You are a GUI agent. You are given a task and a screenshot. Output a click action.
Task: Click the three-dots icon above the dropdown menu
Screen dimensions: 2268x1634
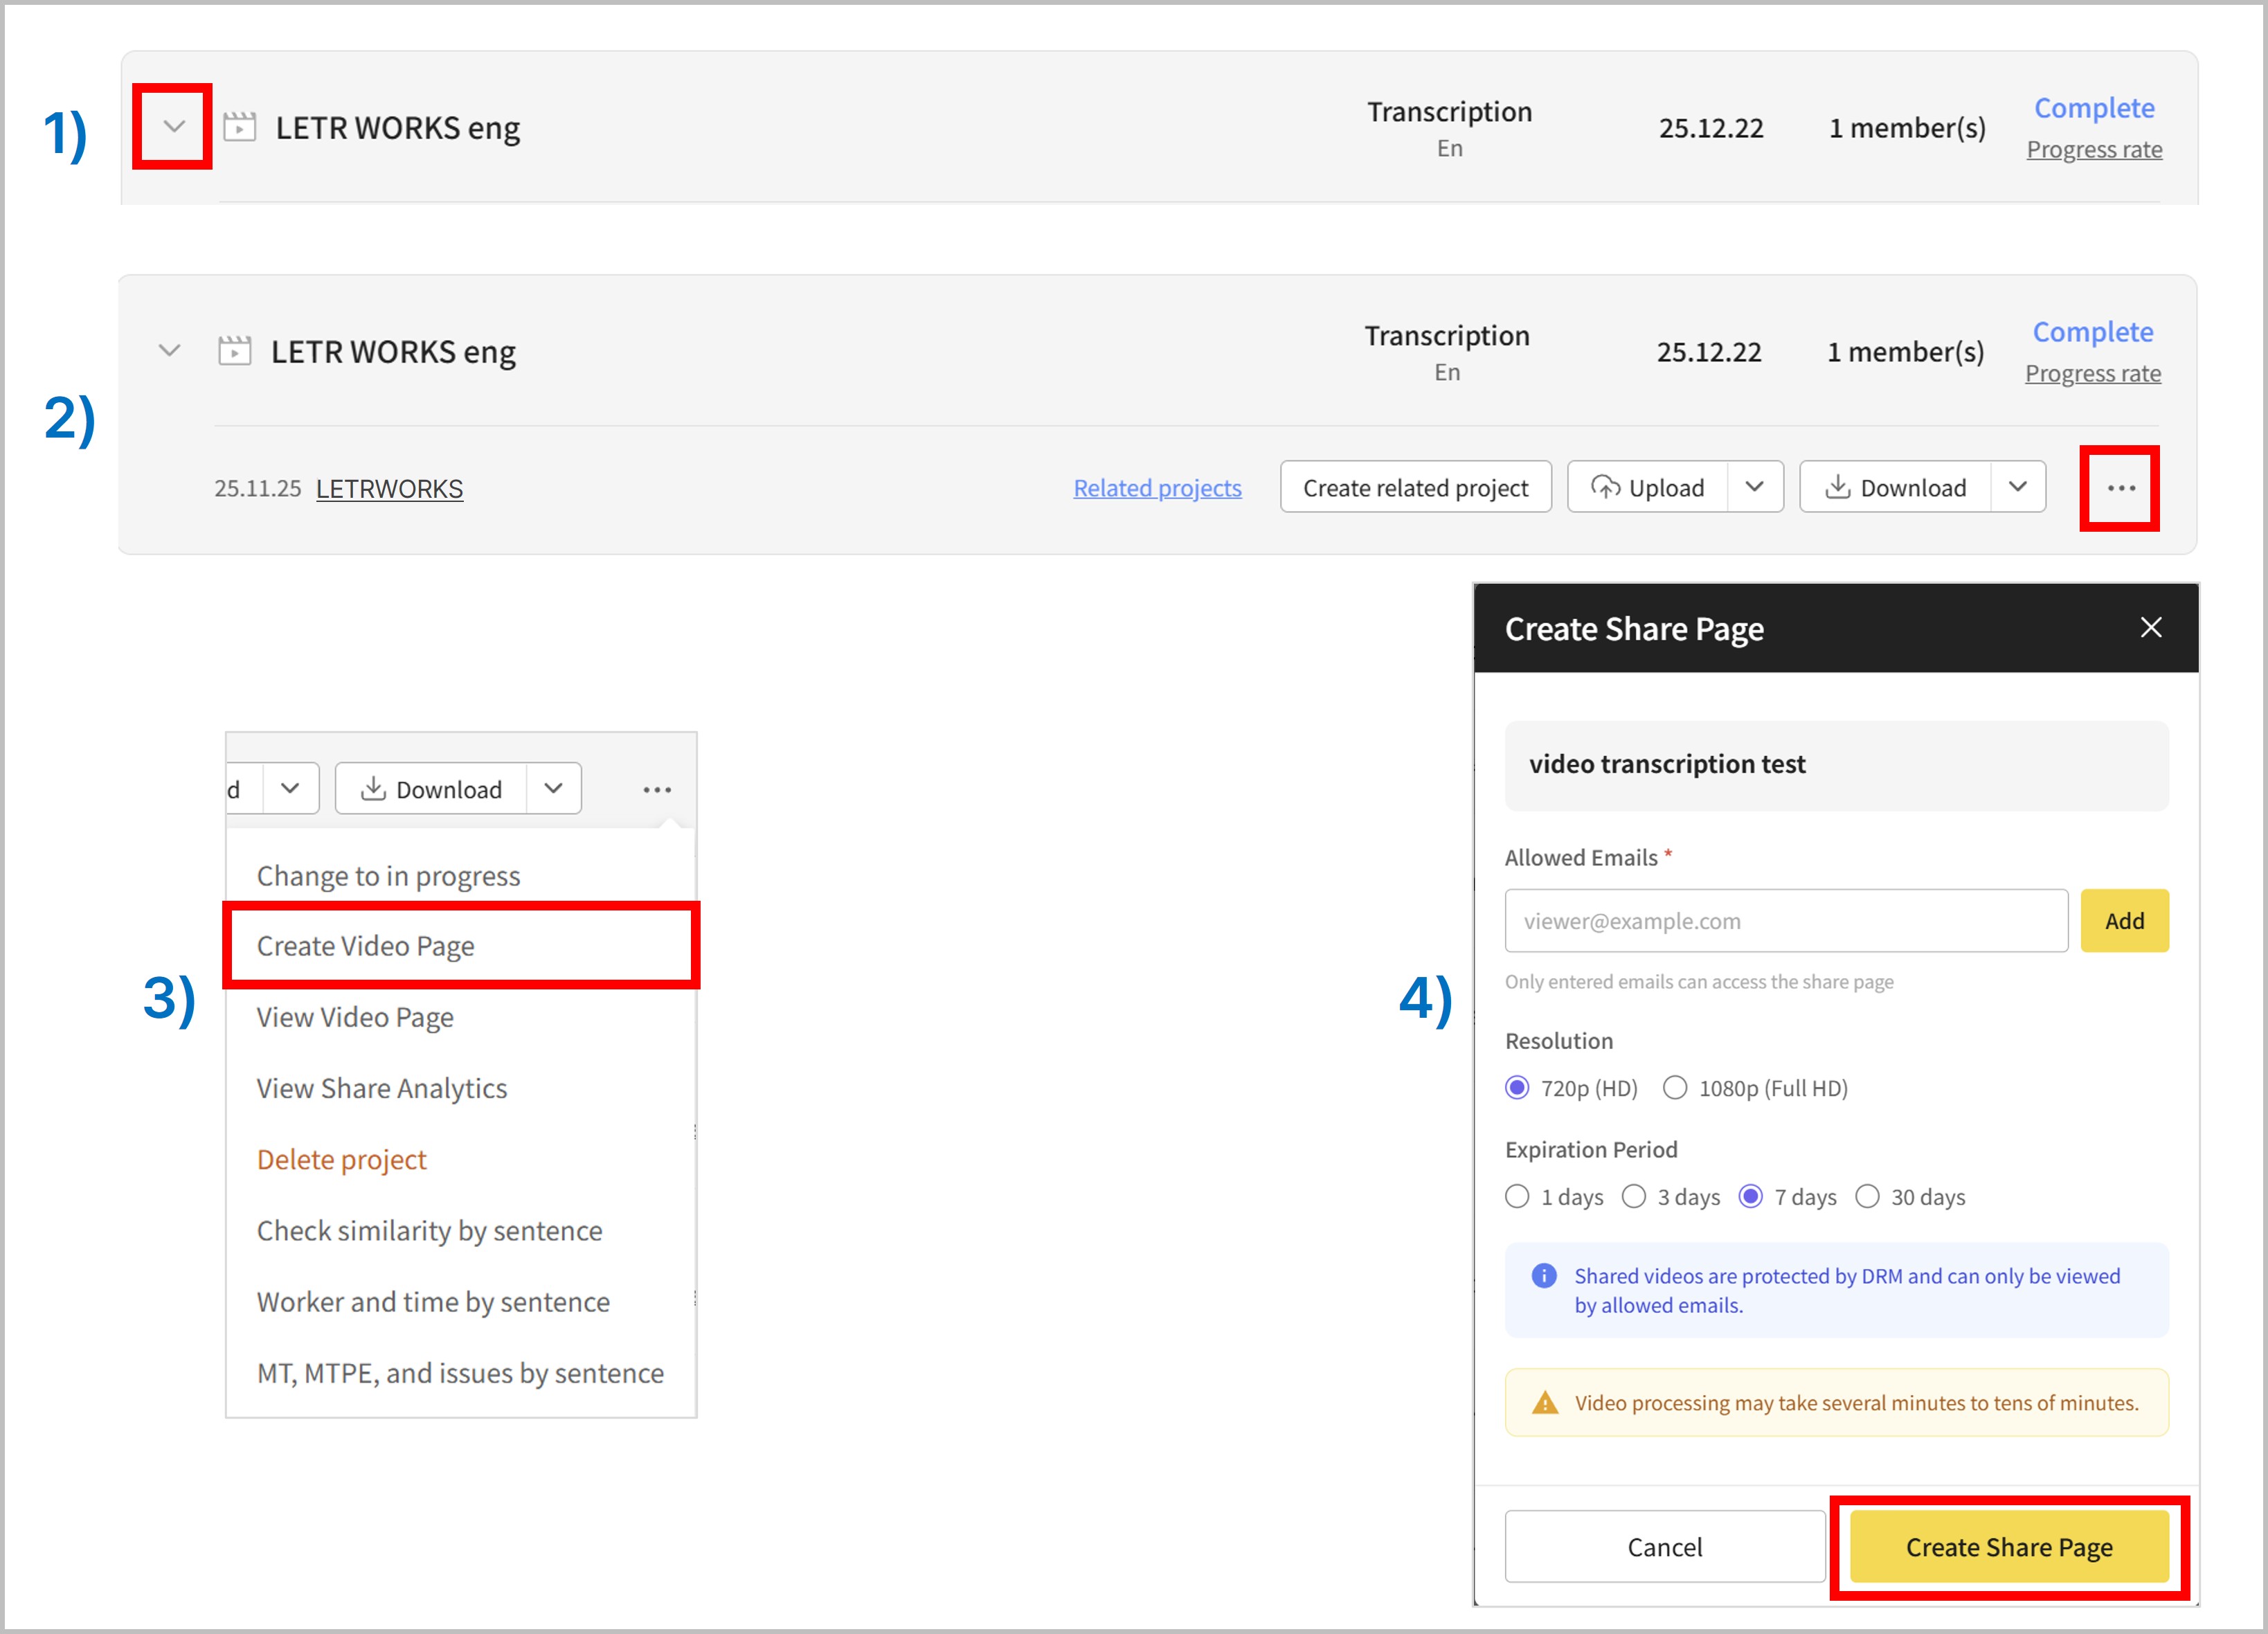[657, 789]
